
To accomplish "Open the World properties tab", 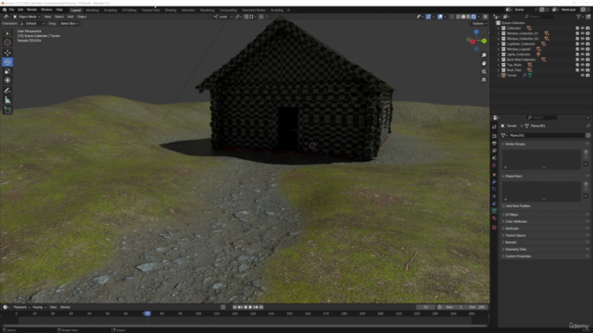I will (494, 166).
